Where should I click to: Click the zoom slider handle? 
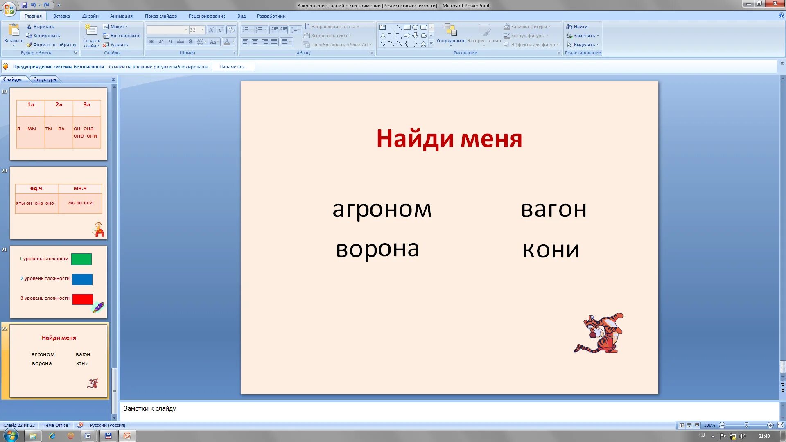coord(746,425)
